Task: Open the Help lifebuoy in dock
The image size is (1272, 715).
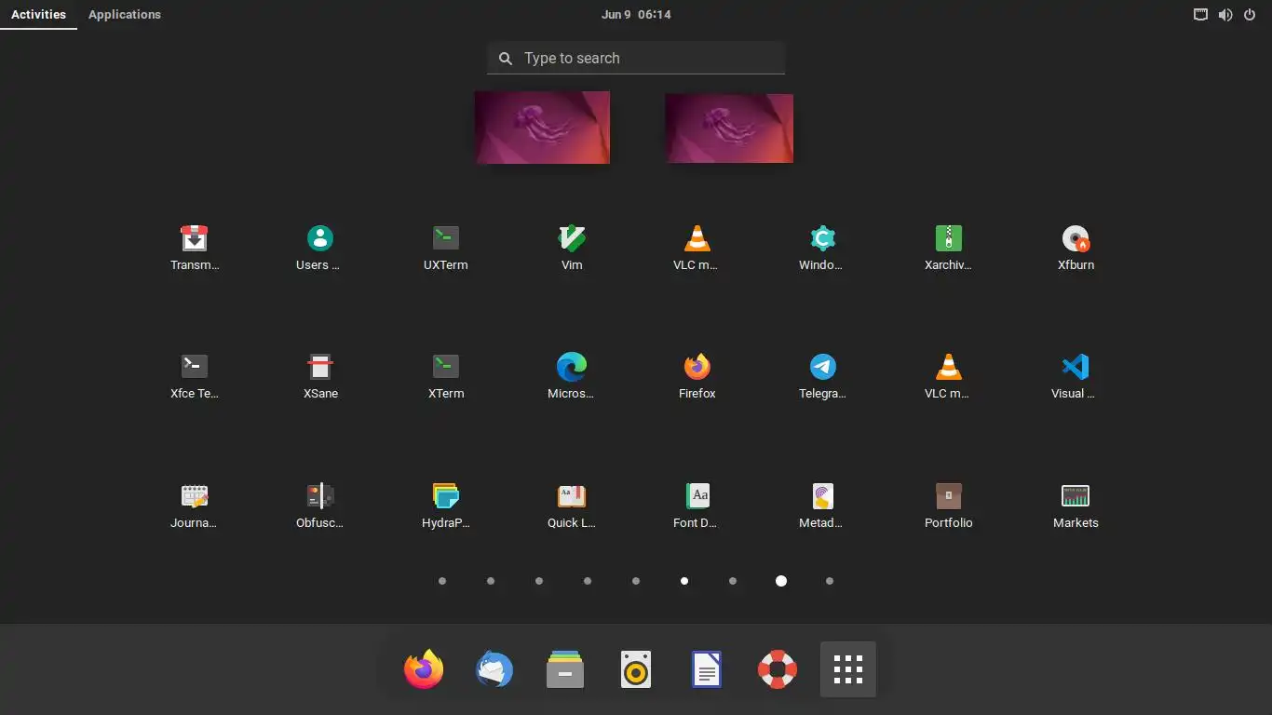Action: (778, 669)
